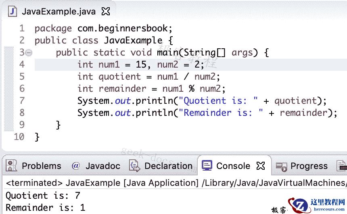Click 'num1 = 15,' on line 4
Screen dimensions: 347x214
pos(125,64)
